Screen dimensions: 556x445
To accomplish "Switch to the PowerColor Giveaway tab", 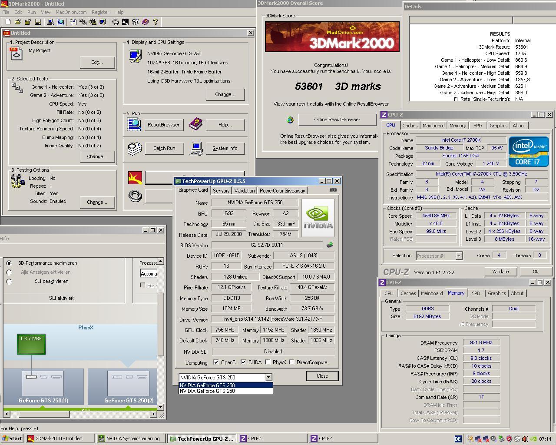I will [282, 191].
